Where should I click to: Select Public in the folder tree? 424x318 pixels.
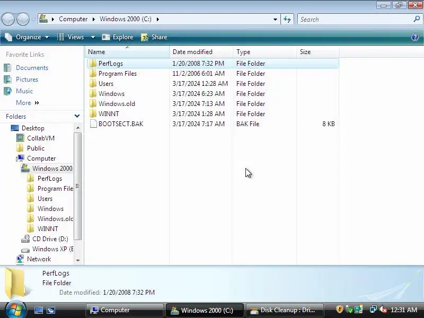click(36, 148)
